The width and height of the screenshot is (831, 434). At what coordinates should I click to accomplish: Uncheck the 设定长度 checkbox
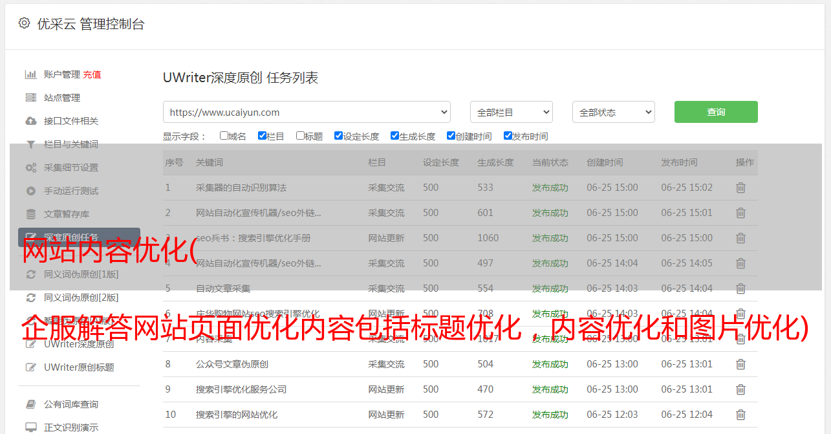click(338, 136)
